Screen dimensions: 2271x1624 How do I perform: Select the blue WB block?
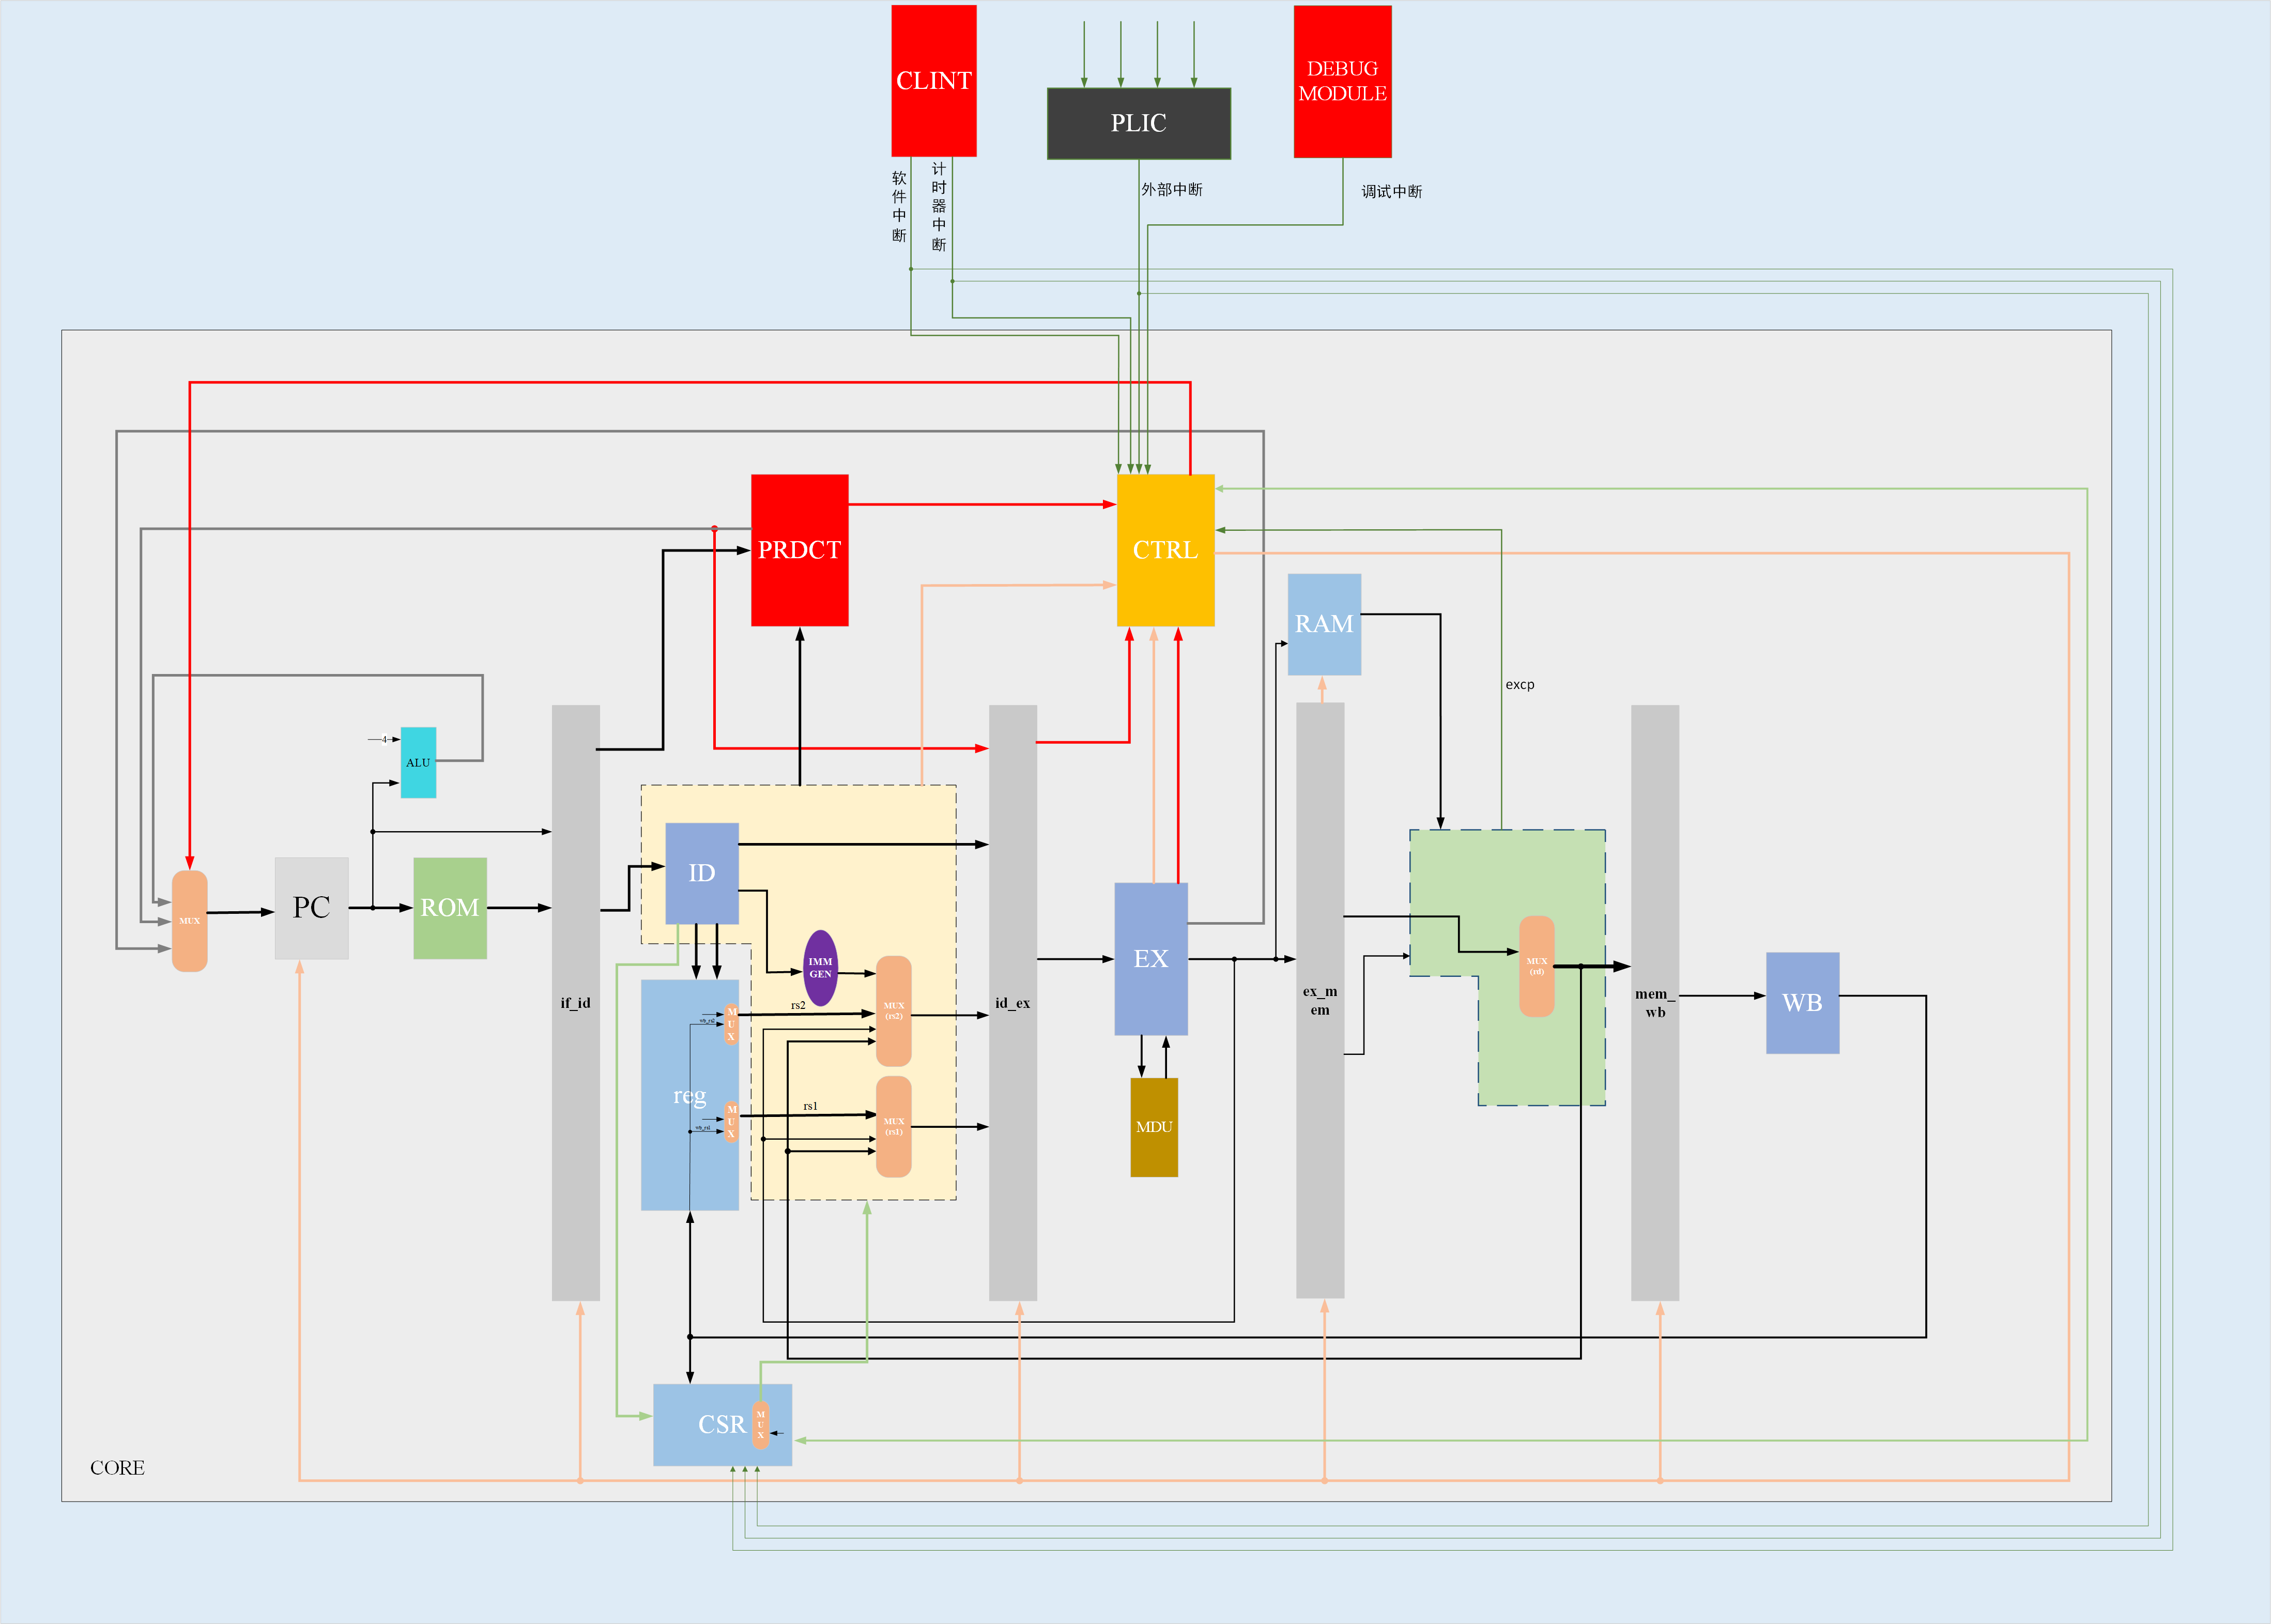tap(1802, 1002)
